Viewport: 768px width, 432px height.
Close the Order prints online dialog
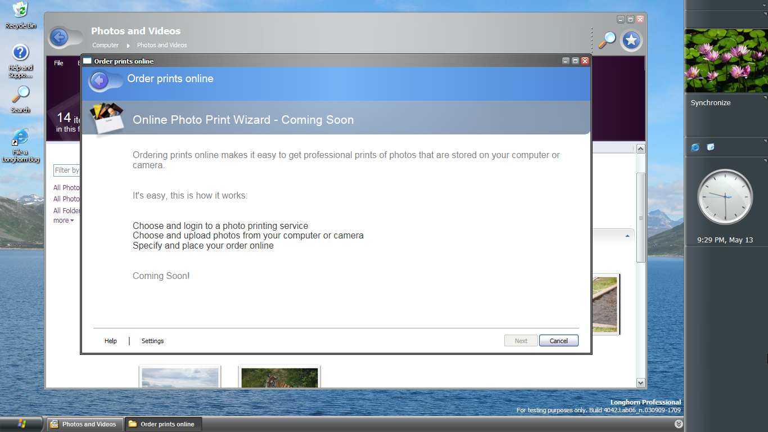click(585, 61)
